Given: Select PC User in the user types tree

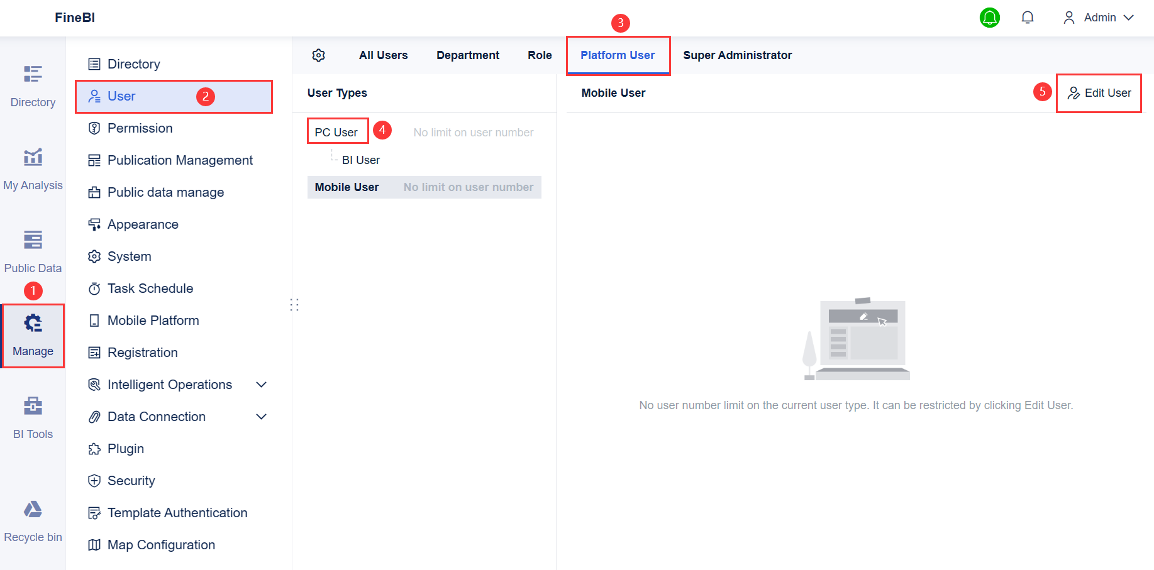Looking at the screenshot, I should coord(337,132).
